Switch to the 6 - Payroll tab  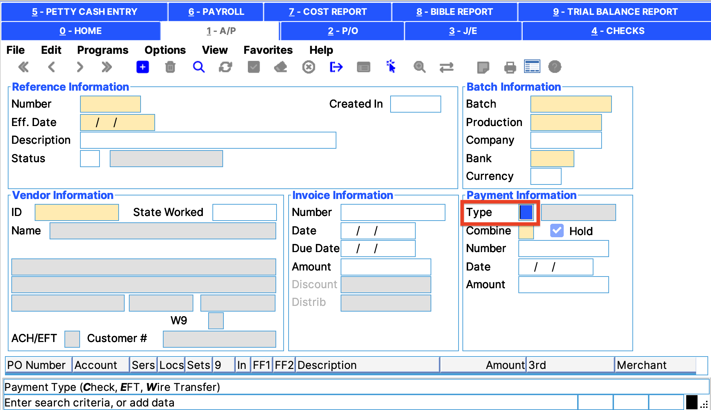[x=216, y=12]
